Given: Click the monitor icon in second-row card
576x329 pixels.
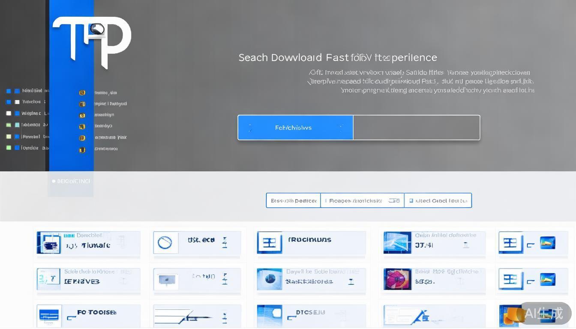Looking at the screenshot, I should click(165, 280).
